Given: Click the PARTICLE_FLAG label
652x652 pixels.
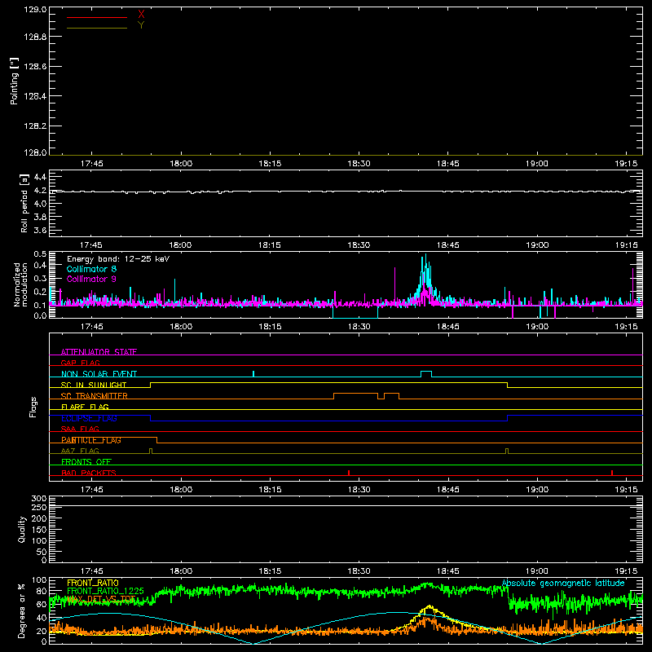Looking at the screenshot, I should 91,440.
